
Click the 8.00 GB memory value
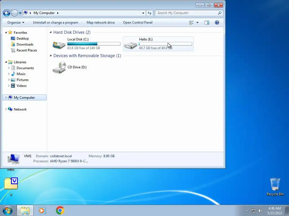109,156
